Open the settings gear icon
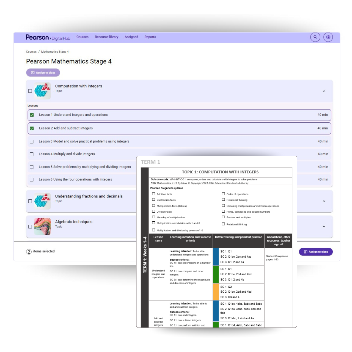Screen dimensions: 352x352 [328, 37]
